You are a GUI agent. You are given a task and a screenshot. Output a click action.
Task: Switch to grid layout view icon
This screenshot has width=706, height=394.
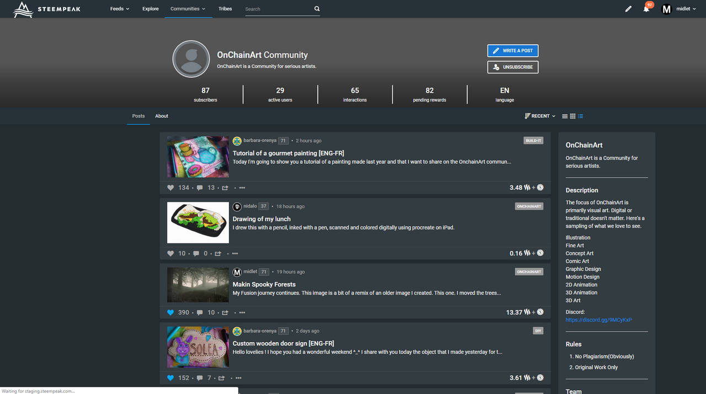coord(573,116)
